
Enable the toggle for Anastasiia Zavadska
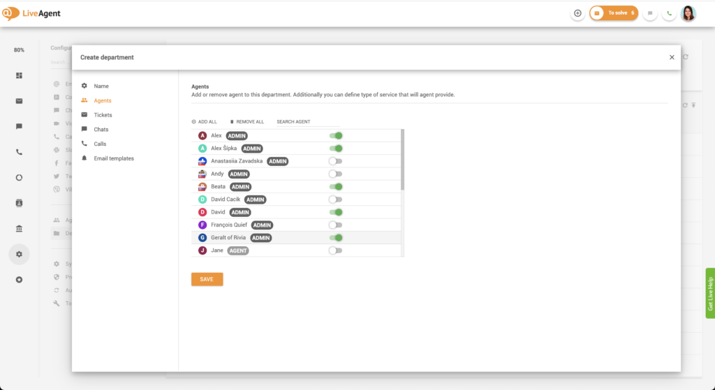click(x=335, y=161)
